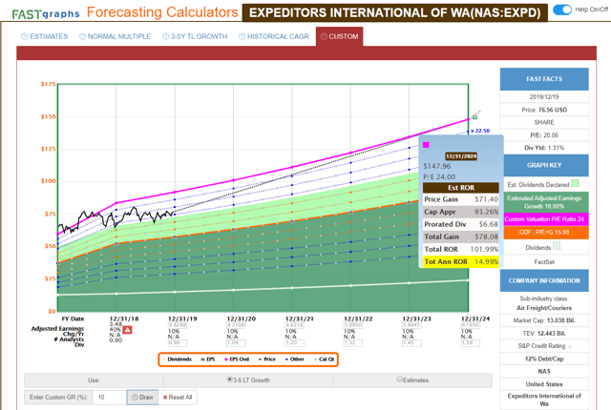
Task: Click Air Freight/Couriers sub-industry text
Action: (544, 308)
